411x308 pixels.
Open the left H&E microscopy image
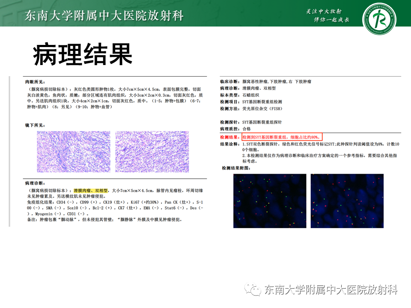click(74, 151)
